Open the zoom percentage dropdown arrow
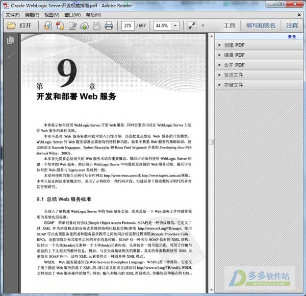This screenshot has width=306, height=296. tap(175, 26)
